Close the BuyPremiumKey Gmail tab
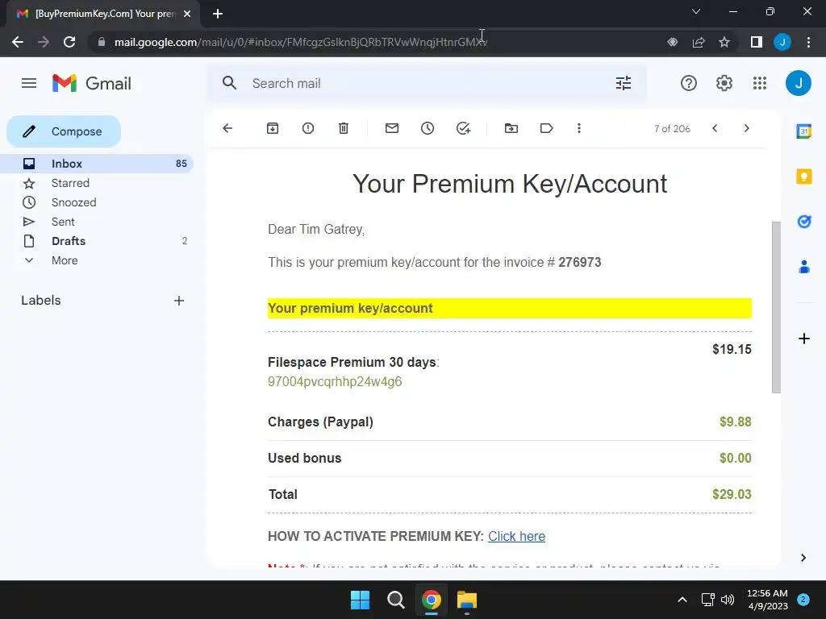 [x=187, y=14]
